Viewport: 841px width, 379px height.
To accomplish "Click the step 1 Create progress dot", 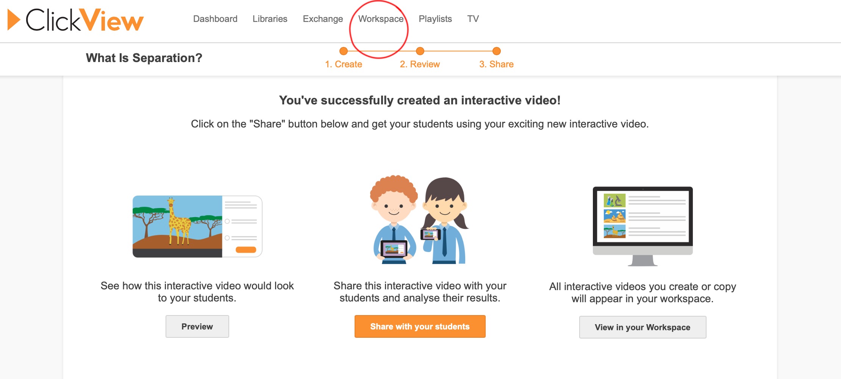I will 344,51.
